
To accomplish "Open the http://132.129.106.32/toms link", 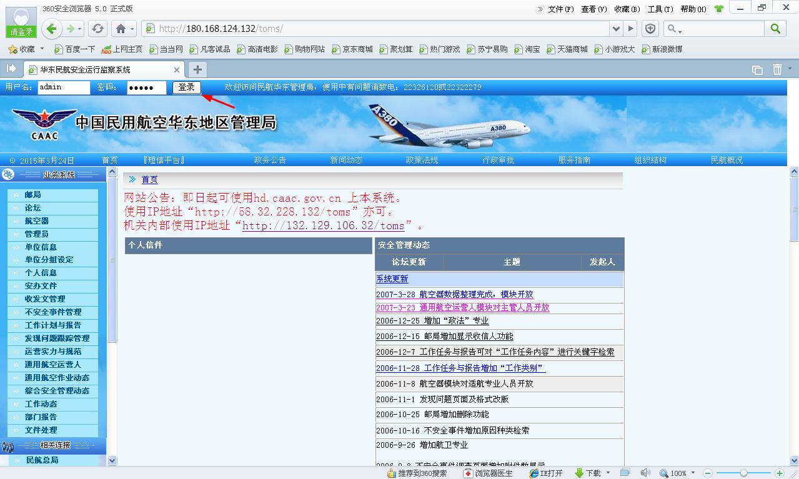I will point(323,225).
